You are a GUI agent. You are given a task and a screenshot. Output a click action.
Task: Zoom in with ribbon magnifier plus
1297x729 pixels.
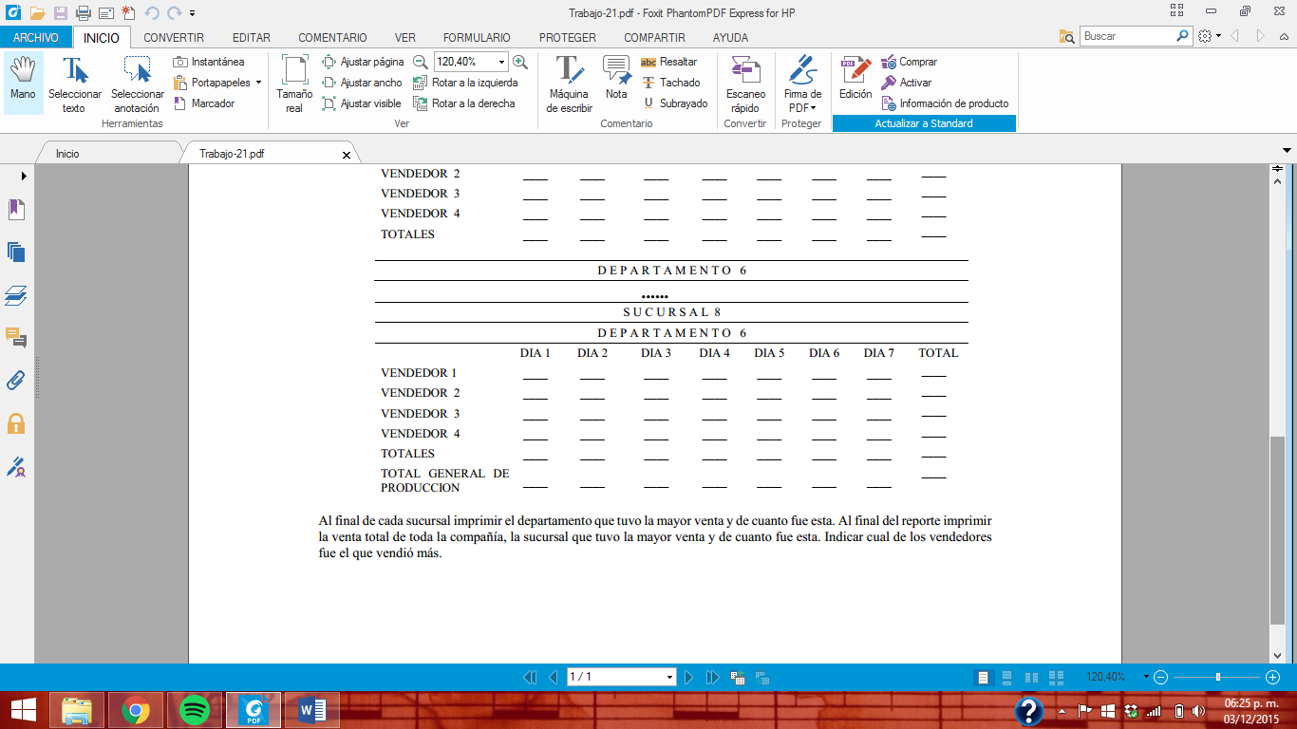coord(520,62)
